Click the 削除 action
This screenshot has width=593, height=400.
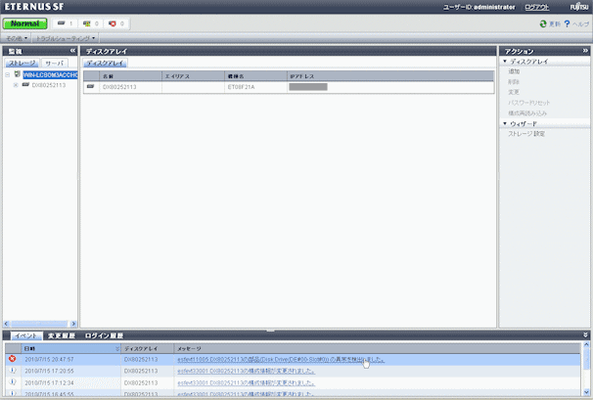(x=514, y=82)
